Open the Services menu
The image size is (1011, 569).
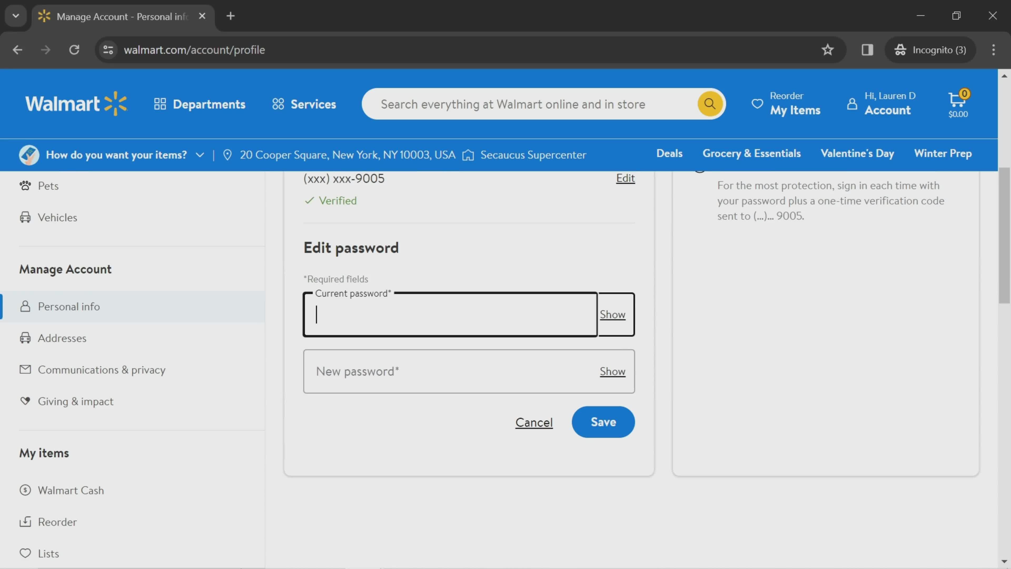[304, 104]
